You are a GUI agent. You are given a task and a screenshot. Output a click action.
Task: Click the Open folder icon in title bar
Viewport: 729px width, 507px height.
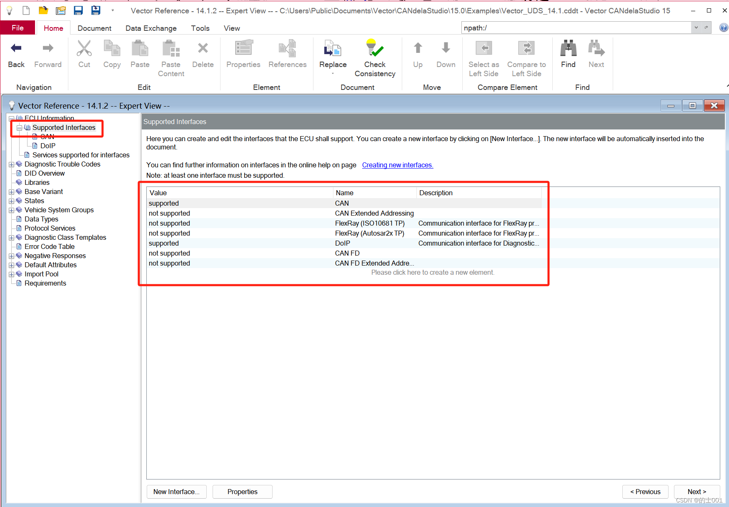pyautogui.click(x=43, y=10)
